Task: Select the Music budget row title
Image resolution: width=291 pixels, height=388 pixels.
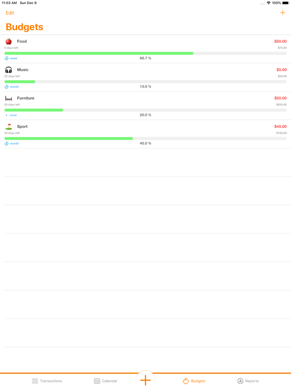Action: pos(23,70)
